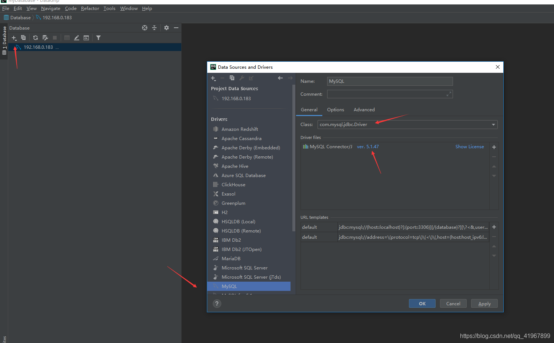Click the Show License link
This screenshot has width=554, height=343.
(x=470, y=147)
